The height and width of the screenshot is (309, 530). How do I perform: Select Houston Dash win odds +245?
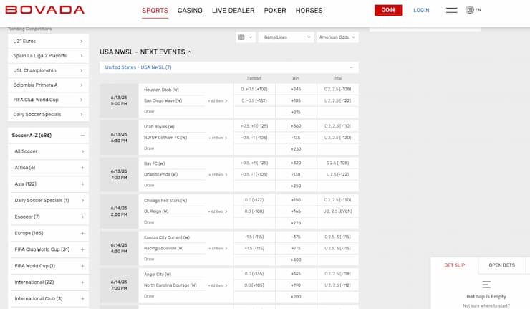(296, 90)
